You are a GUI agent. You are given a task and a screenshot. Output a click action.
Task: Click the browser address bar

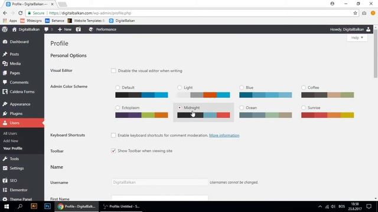point(192,13)
